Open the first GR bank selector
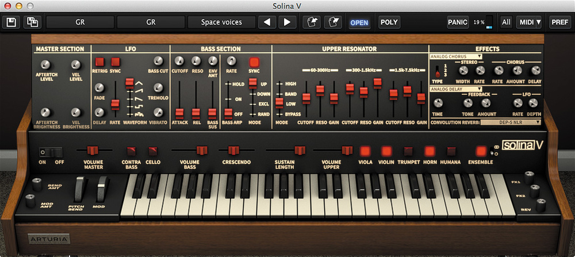 click(x=80, y=22)
